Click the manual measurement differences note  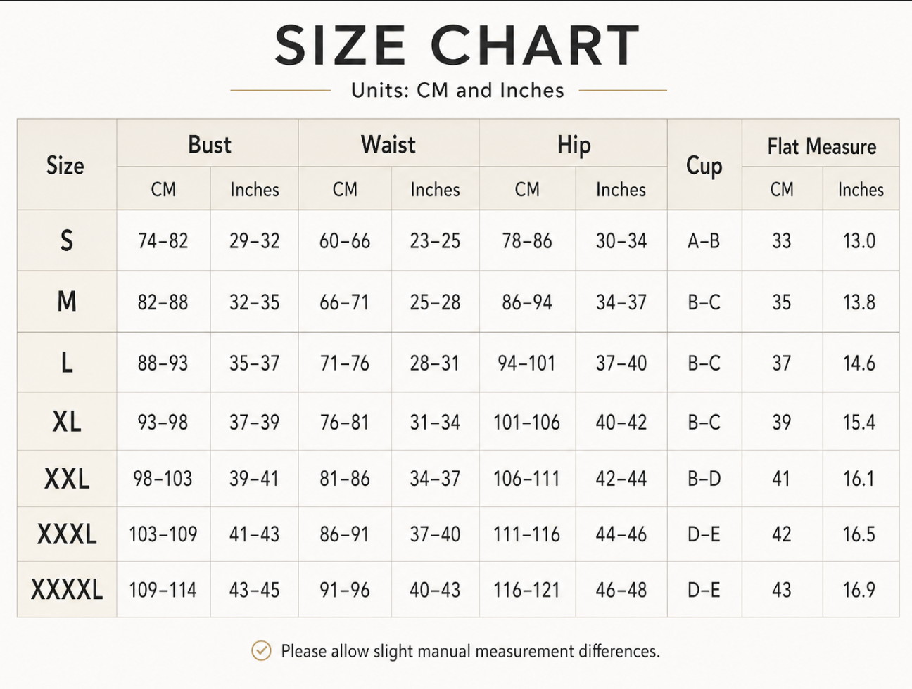pos(470,651)
